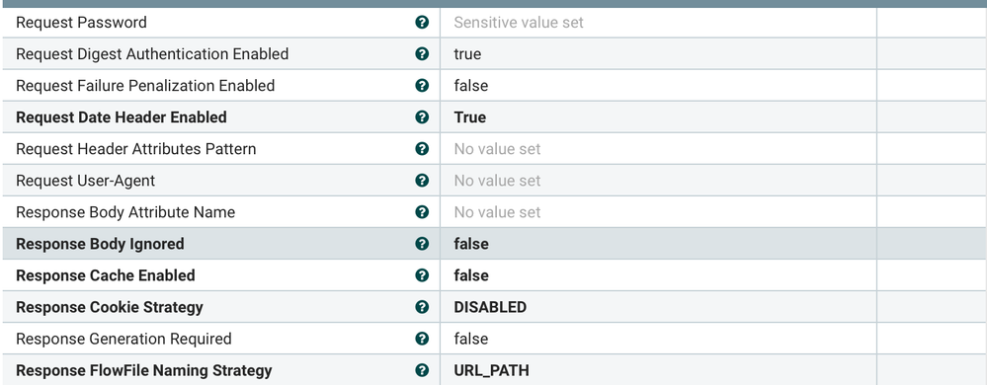Set a value for Request User-Agent
This screenshot has height=385, width=987.
pyautogui.click(x=658, y=181)
